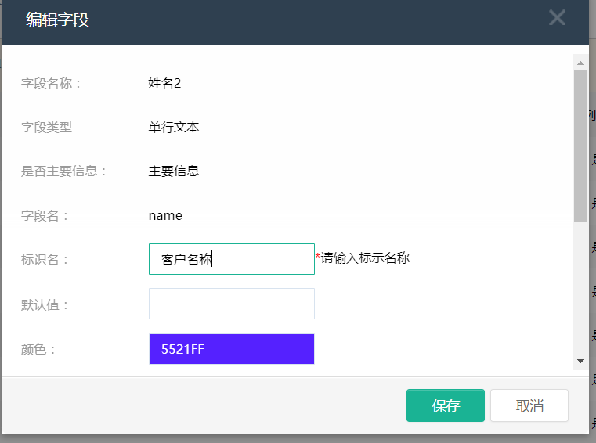Close the 编辑字段 dialog with the X icon
This screenshot has height=443, width=596.
tap(557, 18)
